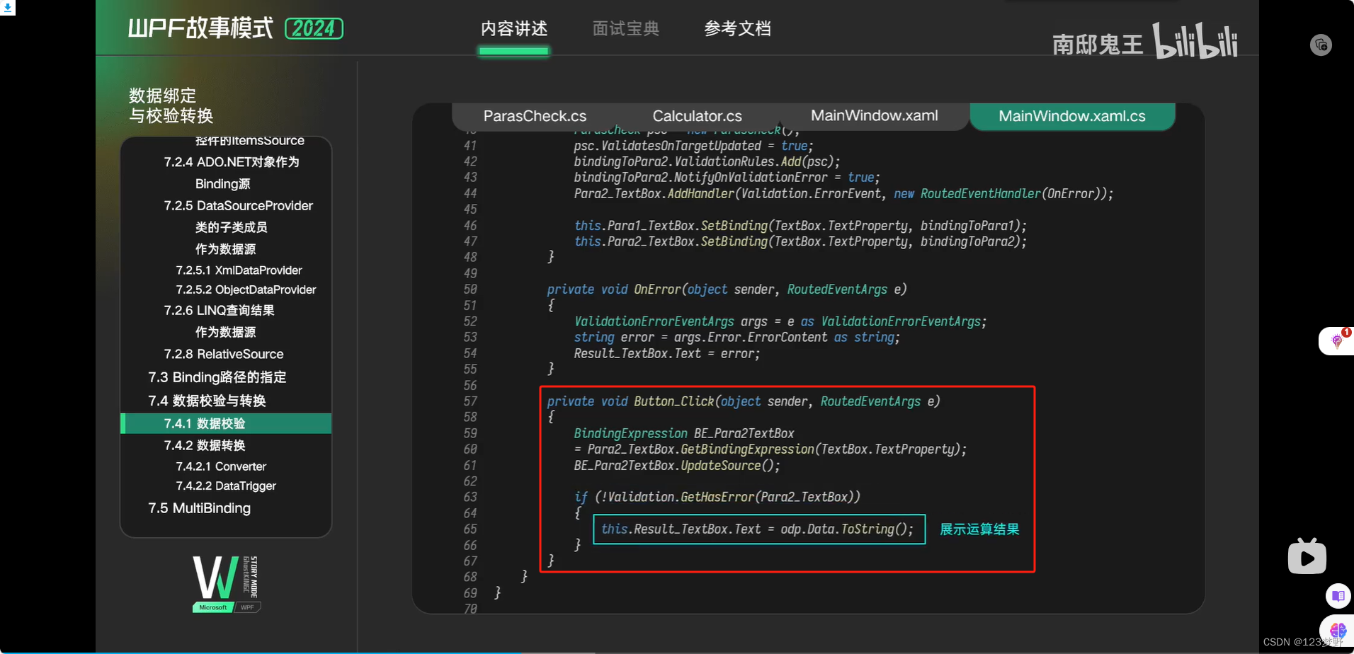Click the round grey icon with a plus badge

[1321, 45]
